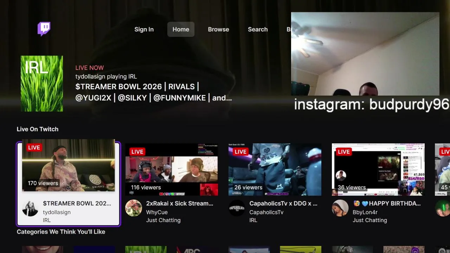
Task: Click 'Categories We Think You'll Like' heading
Action: tap(61, 232)
